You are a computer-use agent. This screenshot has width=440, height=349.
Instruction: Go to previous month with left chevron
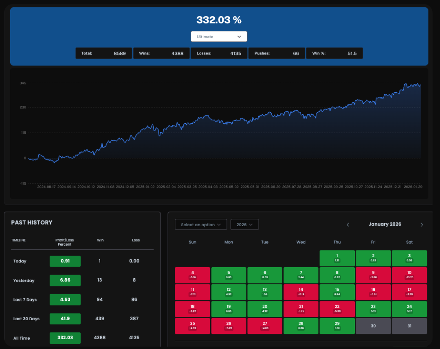coord(348,225)
